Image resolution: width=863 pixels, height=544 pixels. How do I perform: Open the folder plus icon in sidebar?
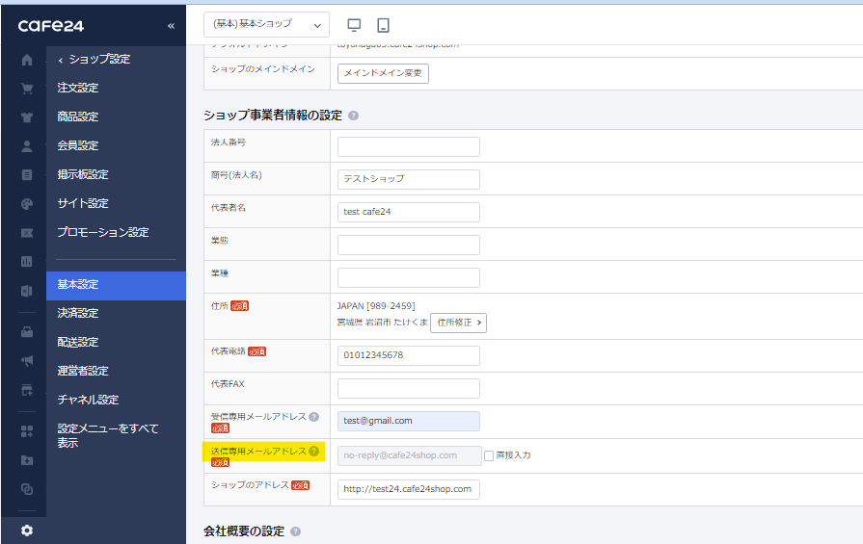tap(26, 460)
